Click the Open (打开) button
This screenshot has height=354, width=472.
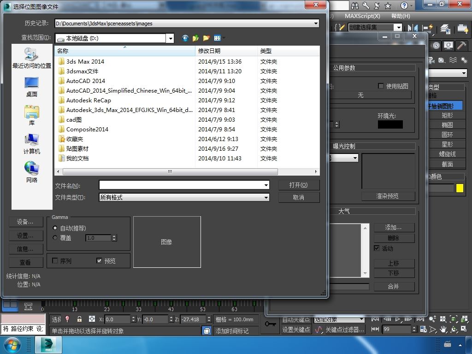(x=299, y=185)
